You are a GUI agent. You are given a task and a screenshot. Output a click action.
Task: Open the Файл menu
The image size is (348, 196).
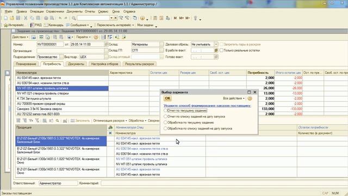pos(9,11)
